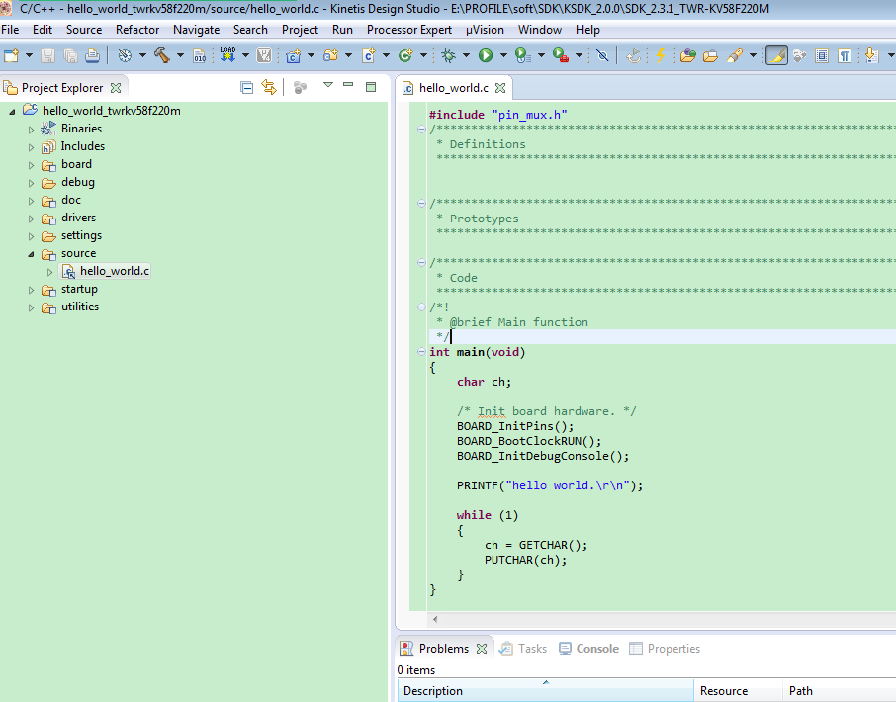Expand the drivers folder in tree
Image resolution: width=896 pixels, height=702 pixels.
click(x=31, y=219)
